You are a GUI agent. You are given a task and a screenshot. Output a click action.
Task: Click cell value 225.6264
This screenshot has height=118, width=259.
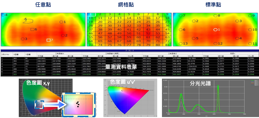coord(42,64)
